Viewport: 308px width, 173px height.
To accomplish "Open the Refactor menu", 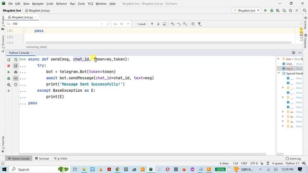I will 62,3.
